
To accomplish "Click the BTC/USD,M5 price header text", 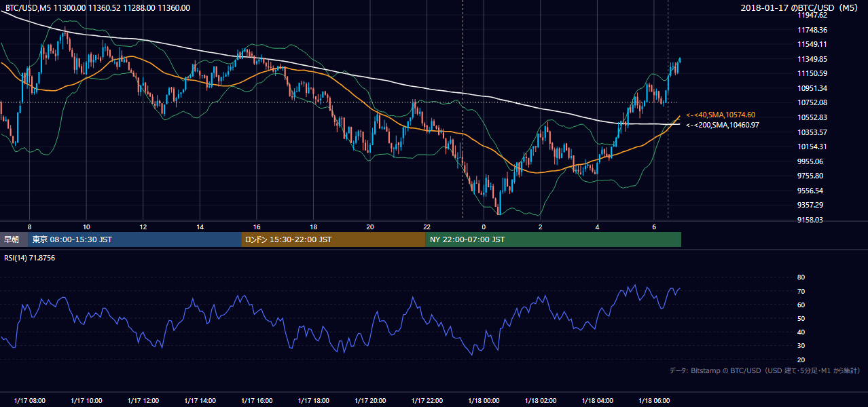I will pos(98,8).
